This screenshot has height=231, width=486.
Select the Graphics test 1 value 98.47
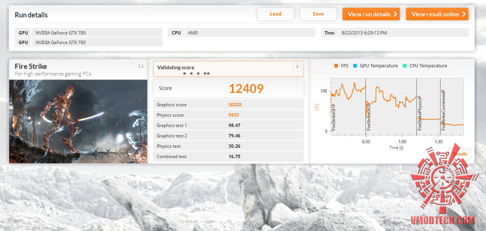(x=234, y=125)
